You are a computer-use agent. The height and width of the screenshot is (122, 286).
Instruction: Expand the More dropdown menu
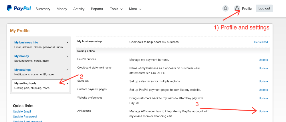(x=135, y=9)
